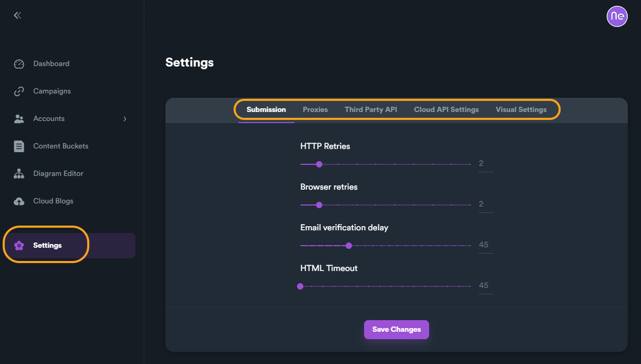Click Email verification delay slider handle

click(349, 246)
